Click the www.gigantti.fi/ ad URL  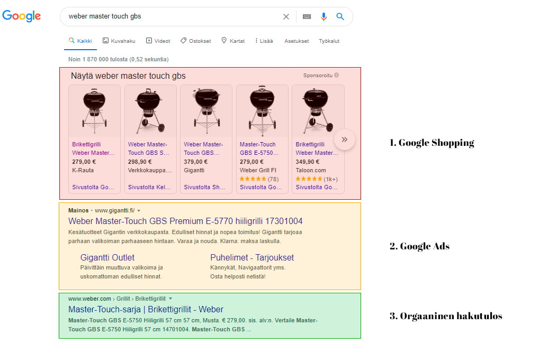point(115,210)
